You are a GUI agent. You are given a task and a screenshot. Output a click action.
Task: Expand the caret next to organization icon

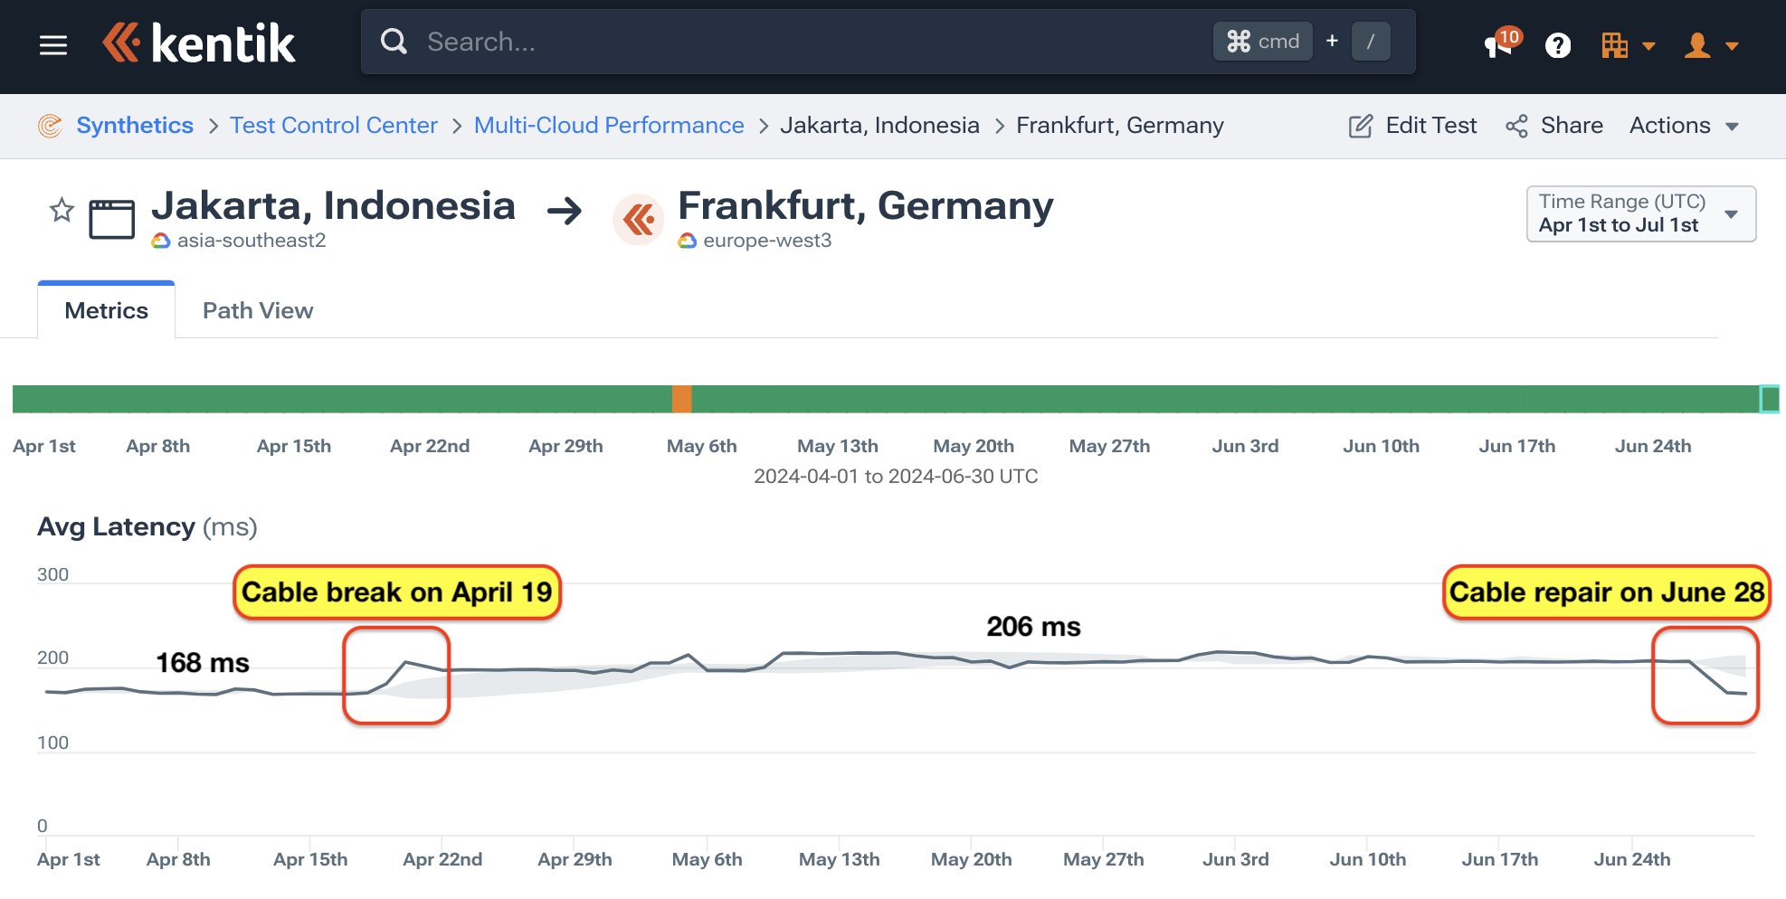(1648, 46)
